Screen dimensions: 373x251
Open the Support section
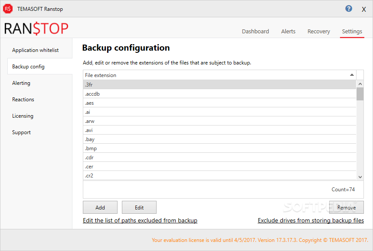[x=21, y=132]
